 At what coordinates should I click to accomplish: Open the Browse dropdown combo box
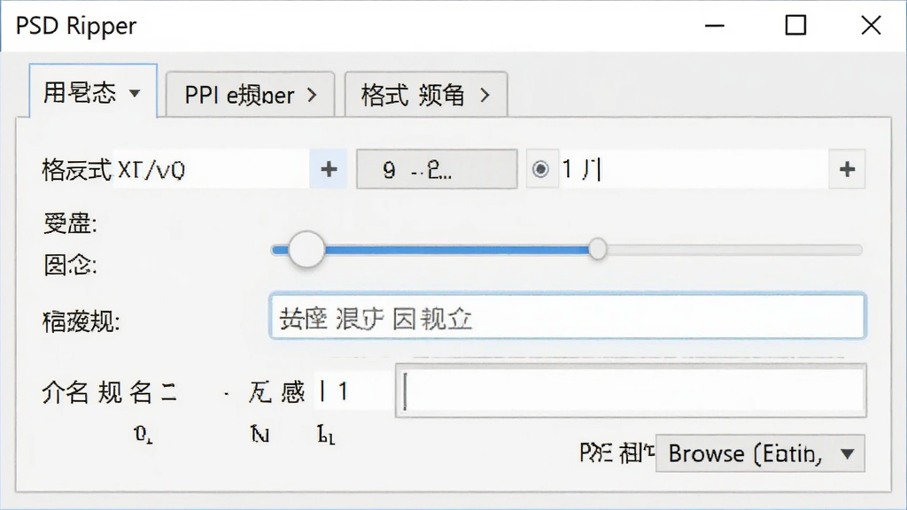pos(760,453)
